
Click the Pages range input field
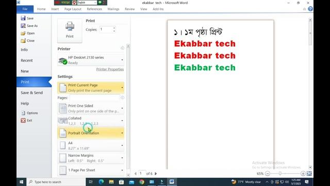tap(95, 98)
